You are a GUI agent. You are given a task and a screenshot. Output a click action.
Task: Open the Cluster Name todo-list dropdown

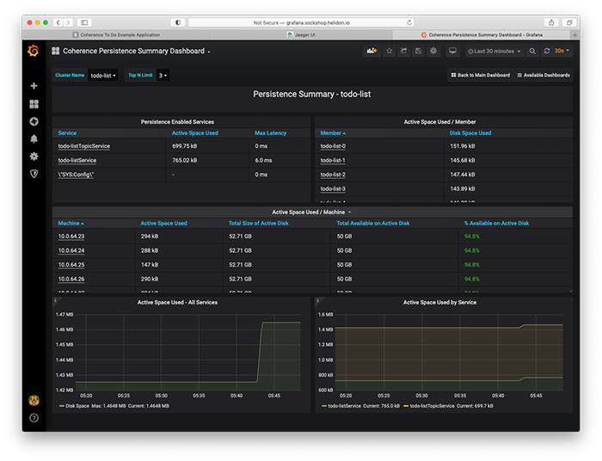coord(103,75)
